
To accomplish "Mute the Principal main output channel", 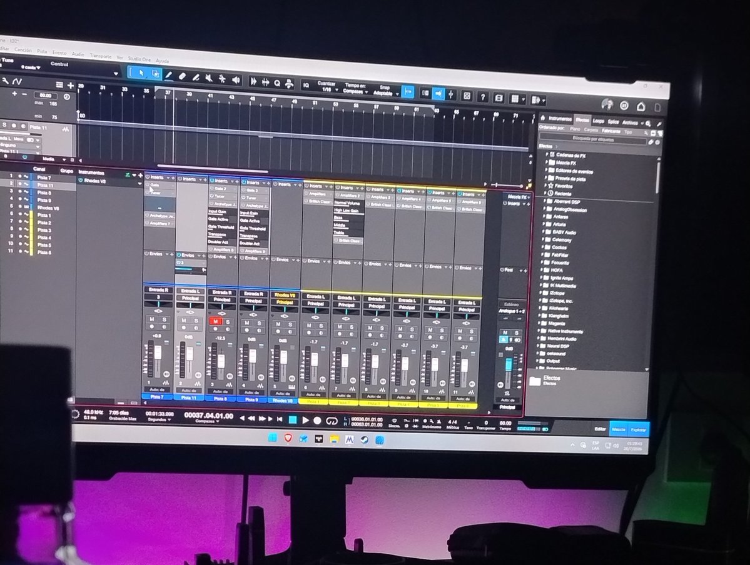I will click(505, 332).
